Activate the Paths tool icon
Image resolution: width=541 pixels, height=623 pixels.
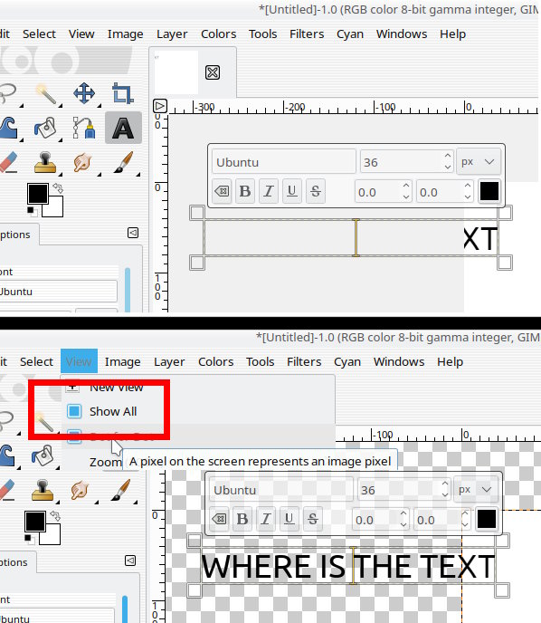(84, 128)
